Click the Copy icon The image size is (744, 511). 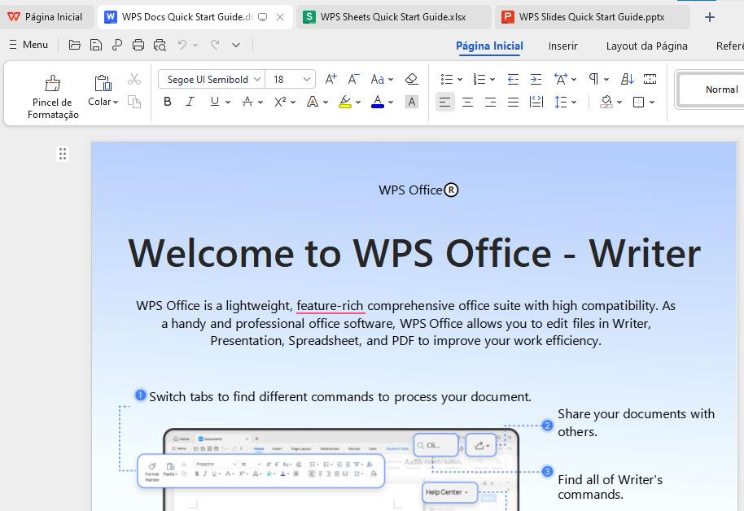(134, 102)
